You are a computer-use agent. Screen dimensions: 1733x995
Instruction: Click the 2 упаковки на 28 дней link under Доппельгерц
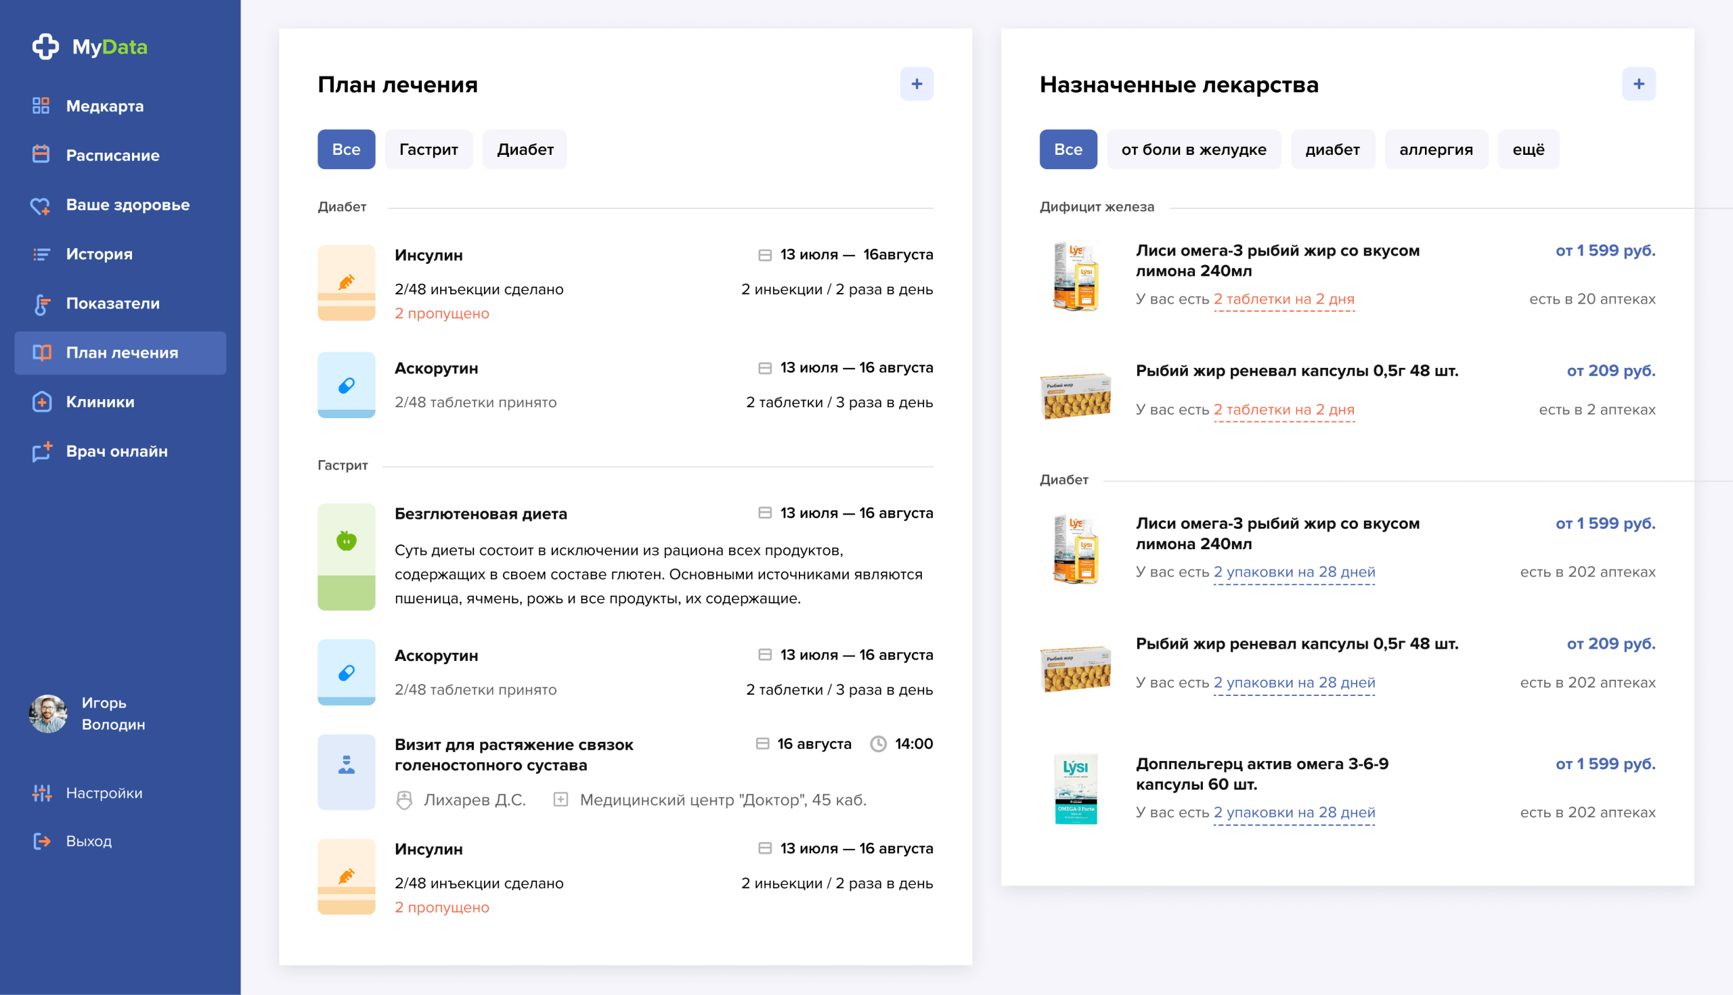click(1293, 812)
